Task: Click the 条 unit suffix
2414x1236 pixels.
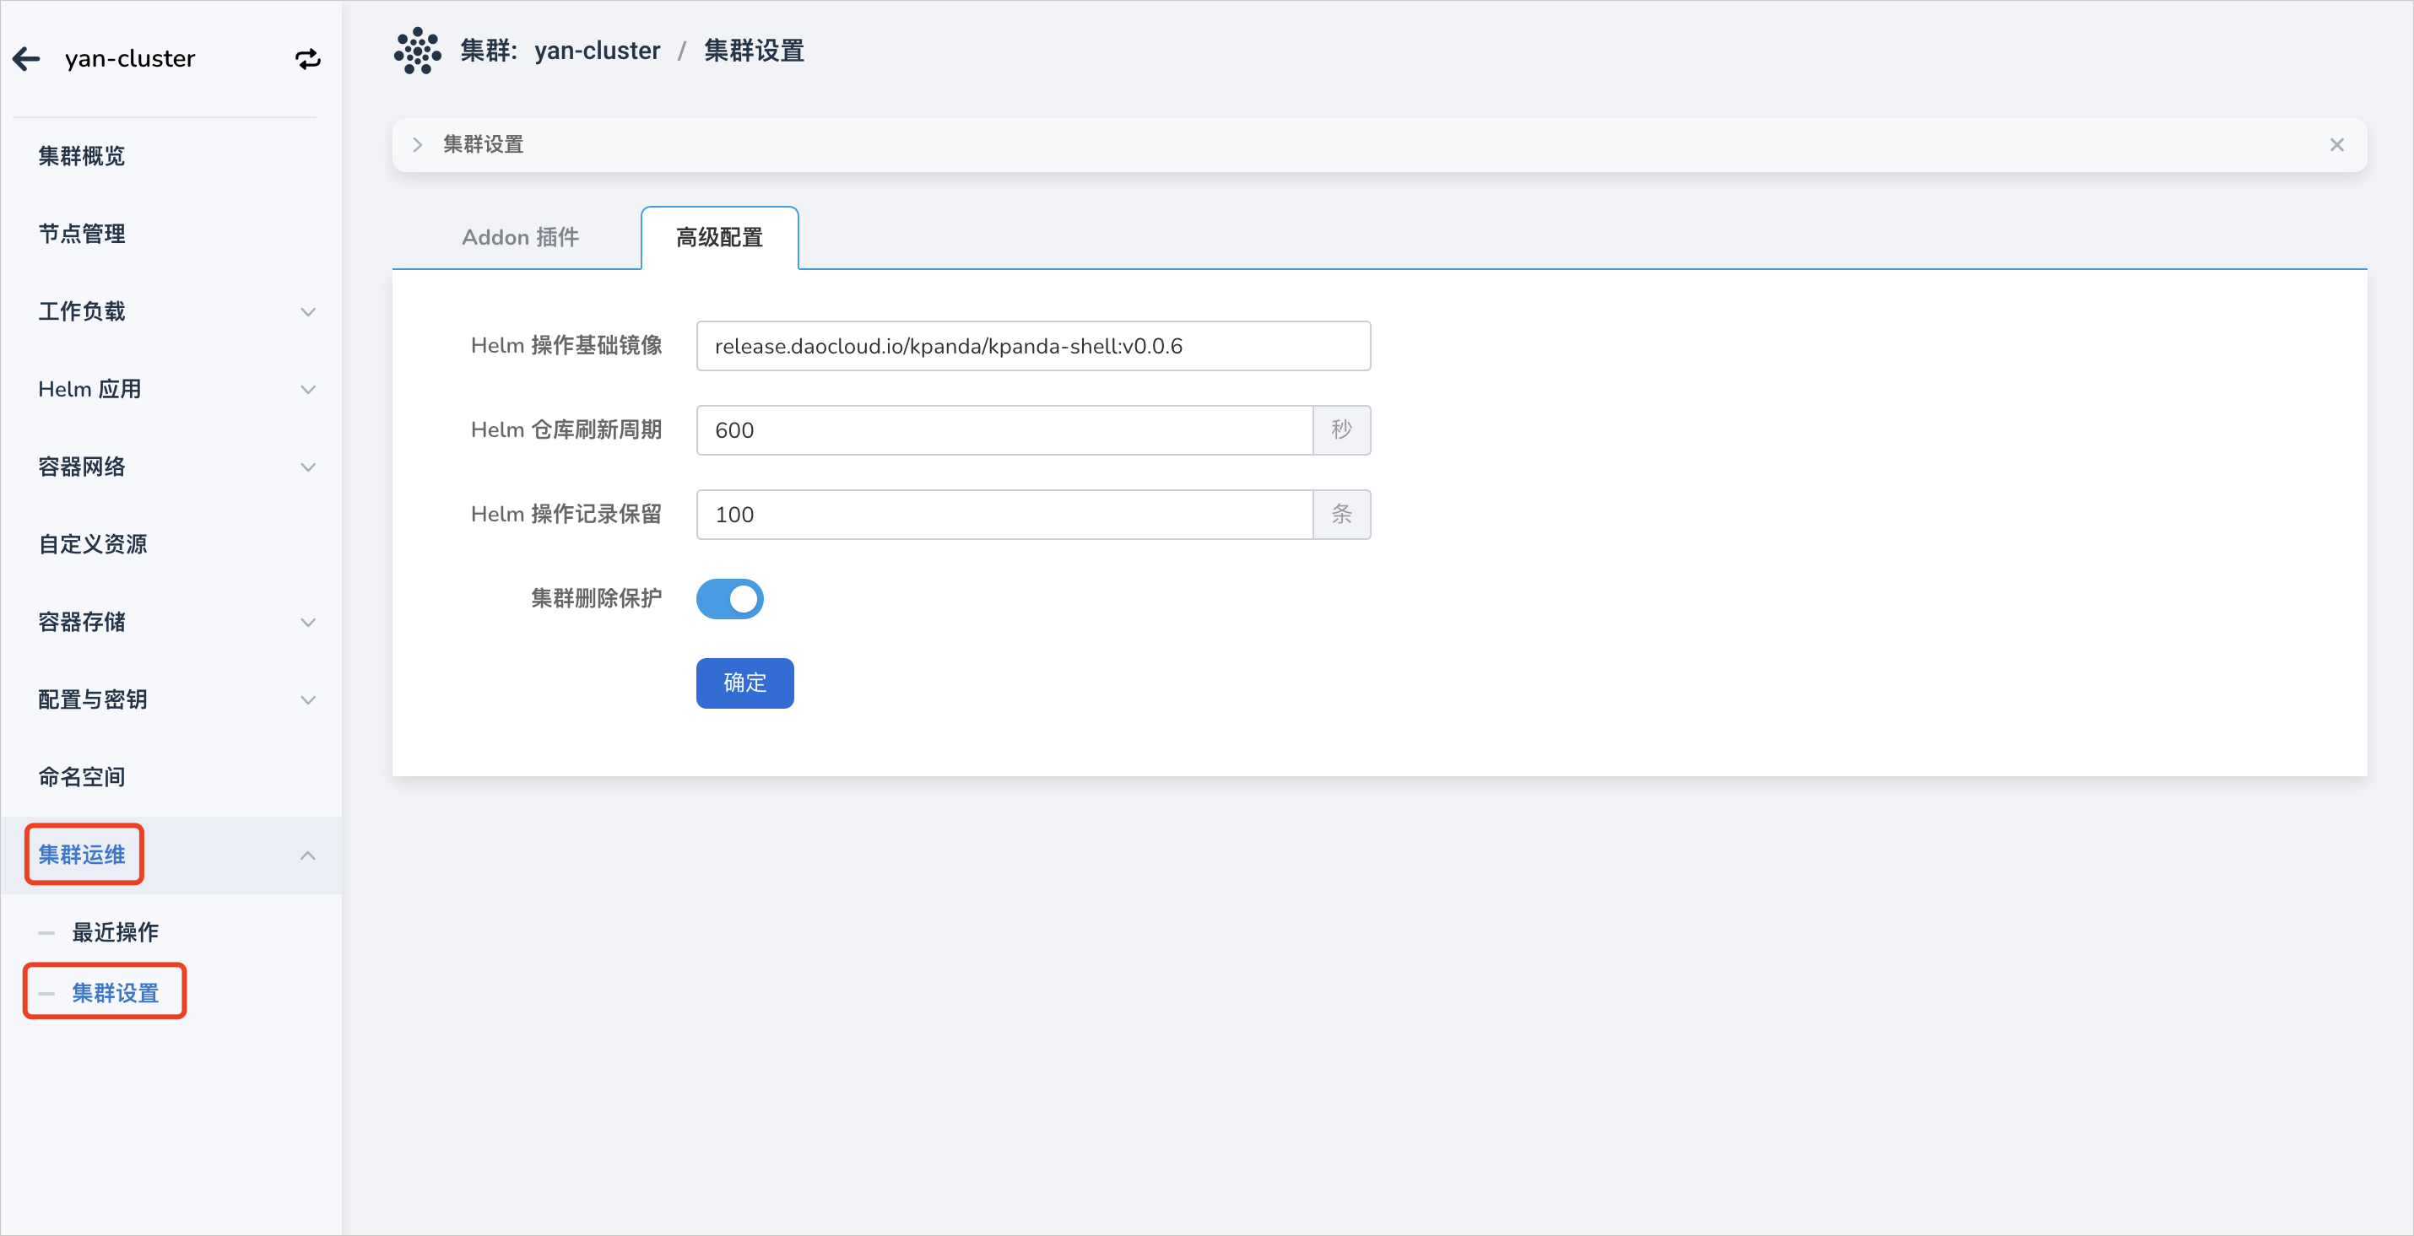Action: tap(1341, 515)
